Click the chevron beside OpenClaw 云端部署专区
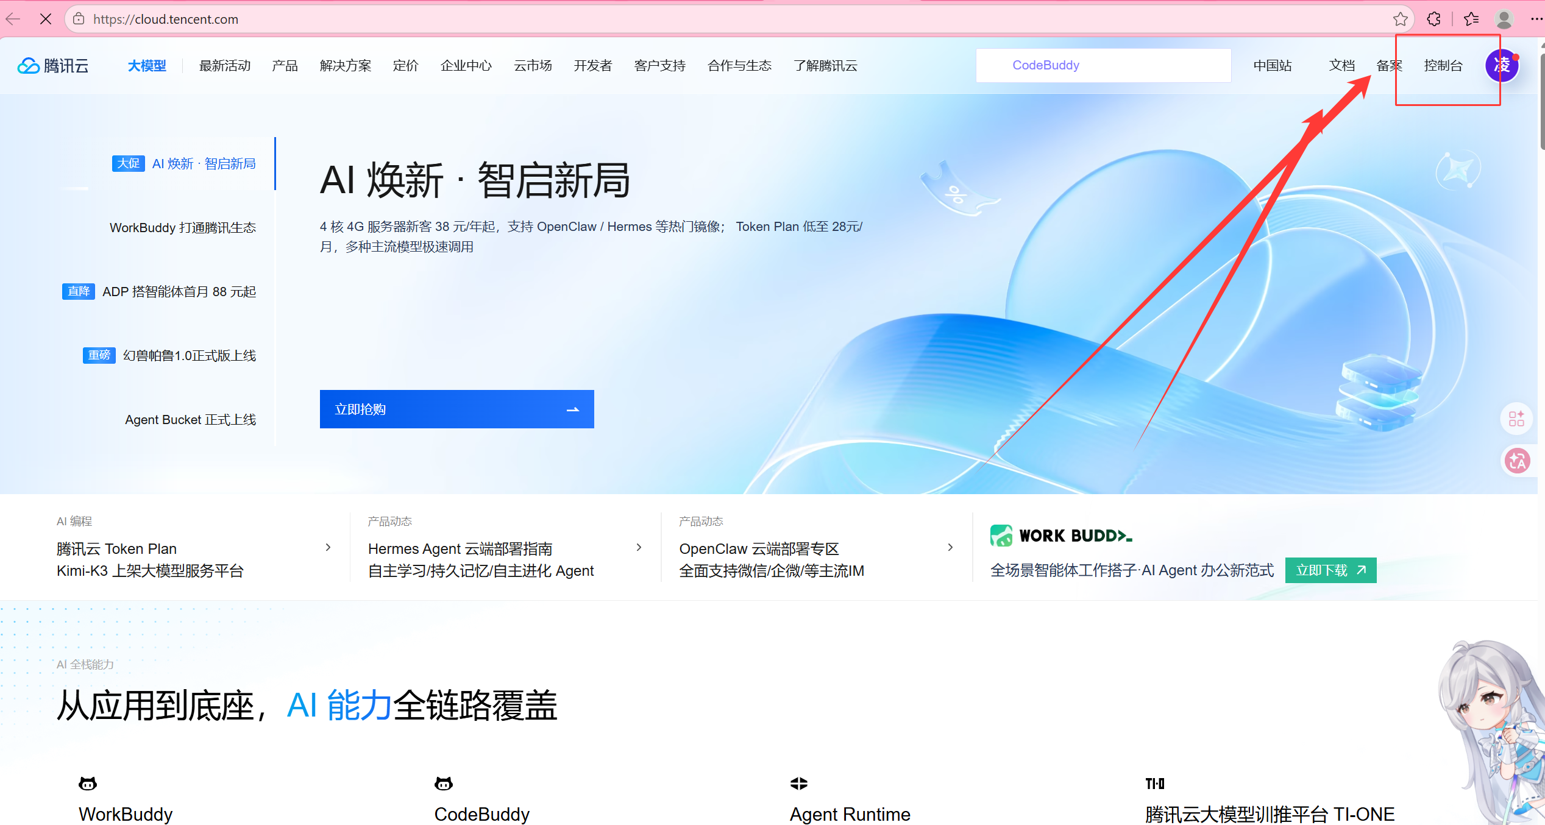 click(950, 547)
